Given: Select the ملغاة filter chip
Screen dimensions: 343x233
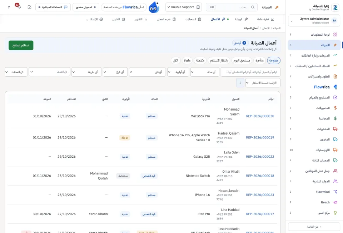Looking at the screenshot, I should (x=187, y=61).
